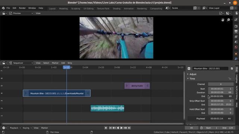Jump to previous keyframe

point(114,128)
